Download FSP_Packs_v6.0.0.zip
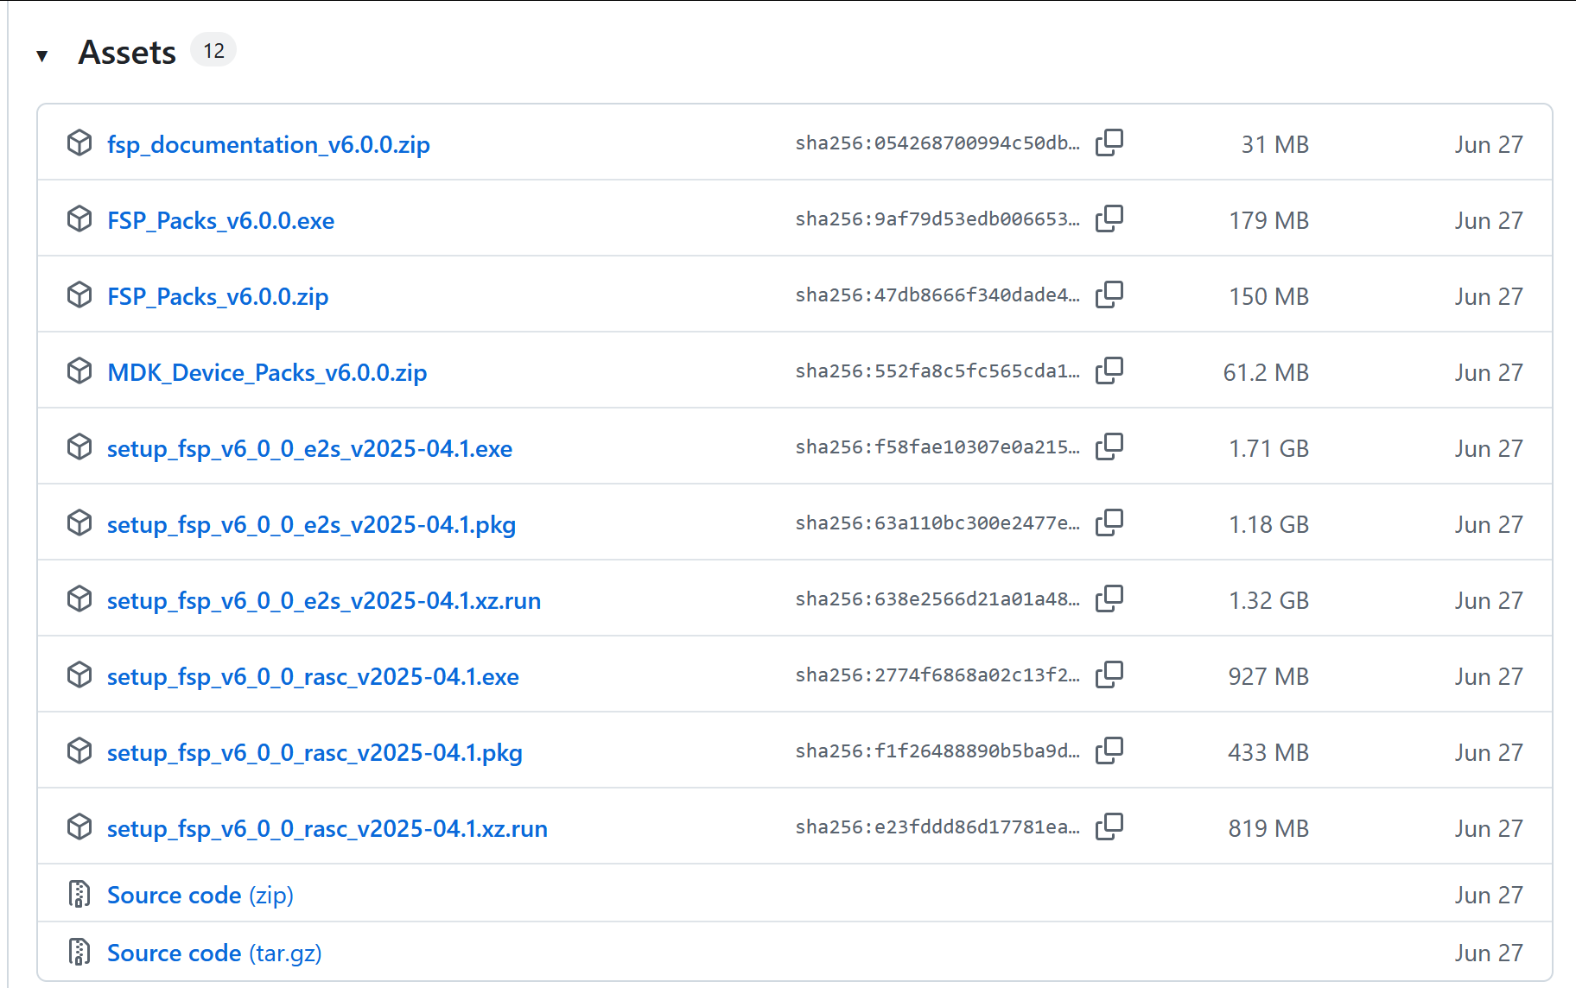The width and height of the screenshot is (1576, 988). pos(218,296)
